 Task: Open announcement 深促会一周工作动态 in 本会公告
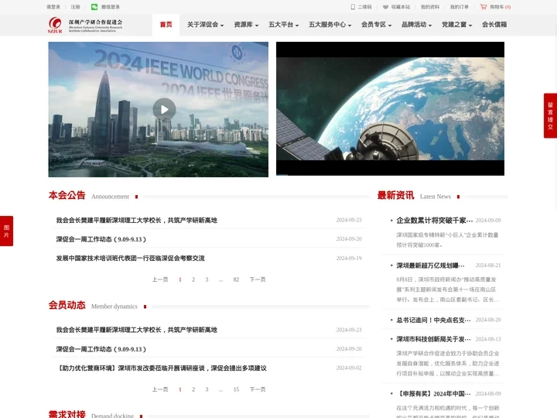(x=101, y=239)
